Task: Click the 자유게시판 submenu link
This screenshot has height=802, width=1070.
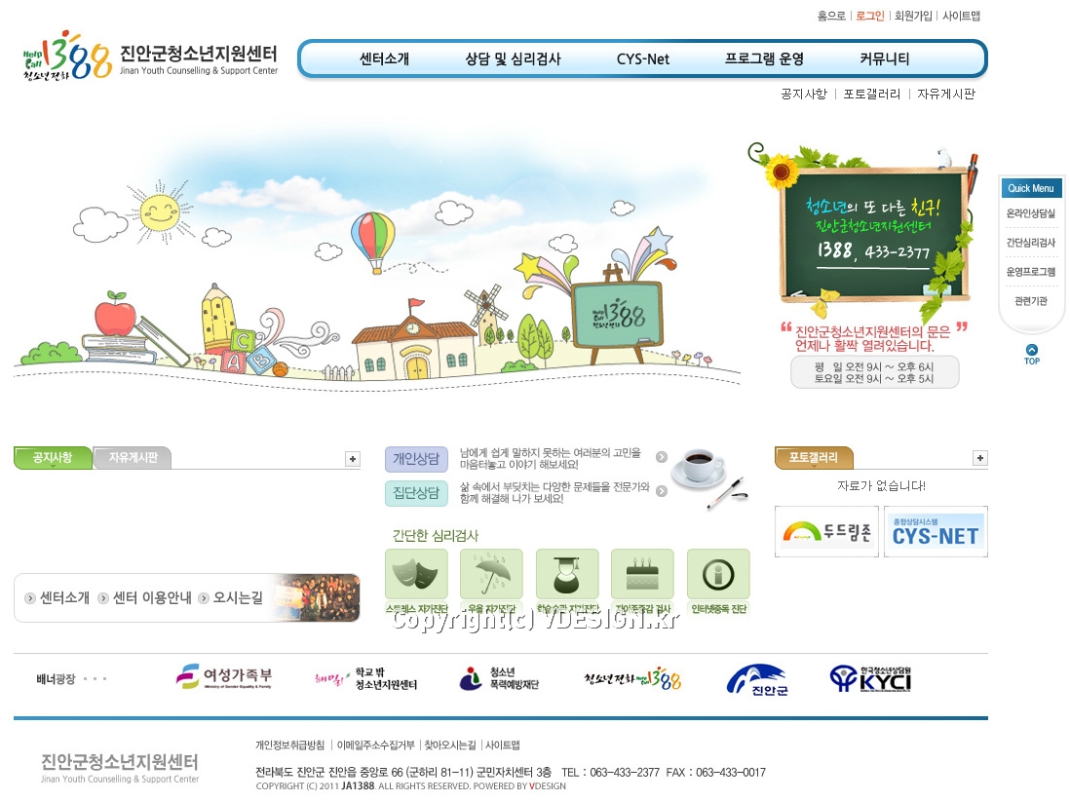Action: coord(946,95)
